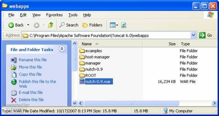219x116 pixels.
Task: Select the examples folder icon
Action: [82, 51]
